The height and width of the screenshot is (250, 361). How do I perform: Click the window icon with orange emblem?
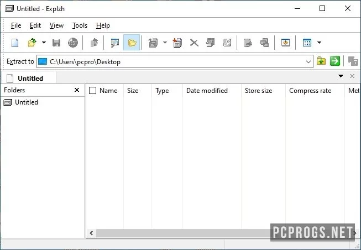pos(285,43)
